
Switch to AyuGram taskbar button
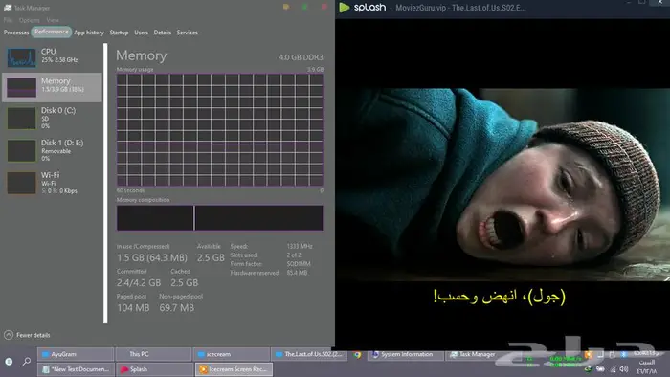[76, 354]
